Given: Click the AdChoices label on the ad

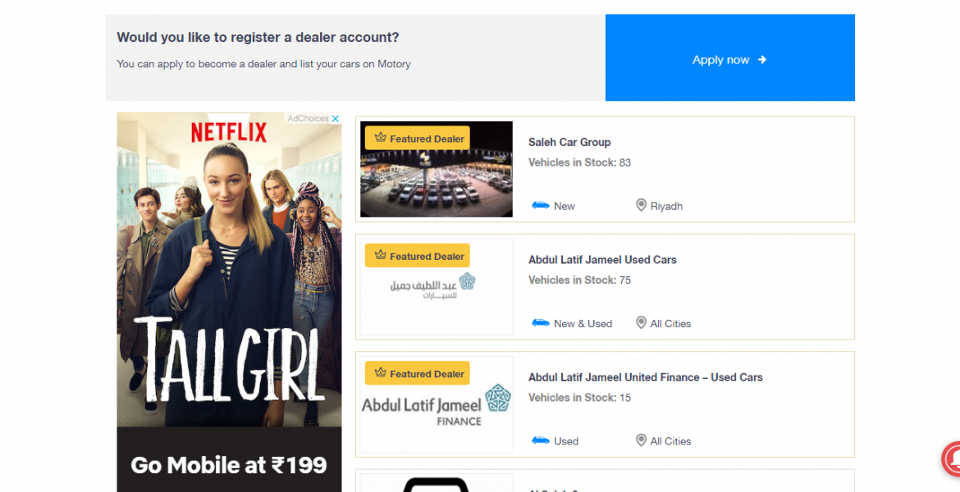Looking at the screenshot, I should coord(308,119).
